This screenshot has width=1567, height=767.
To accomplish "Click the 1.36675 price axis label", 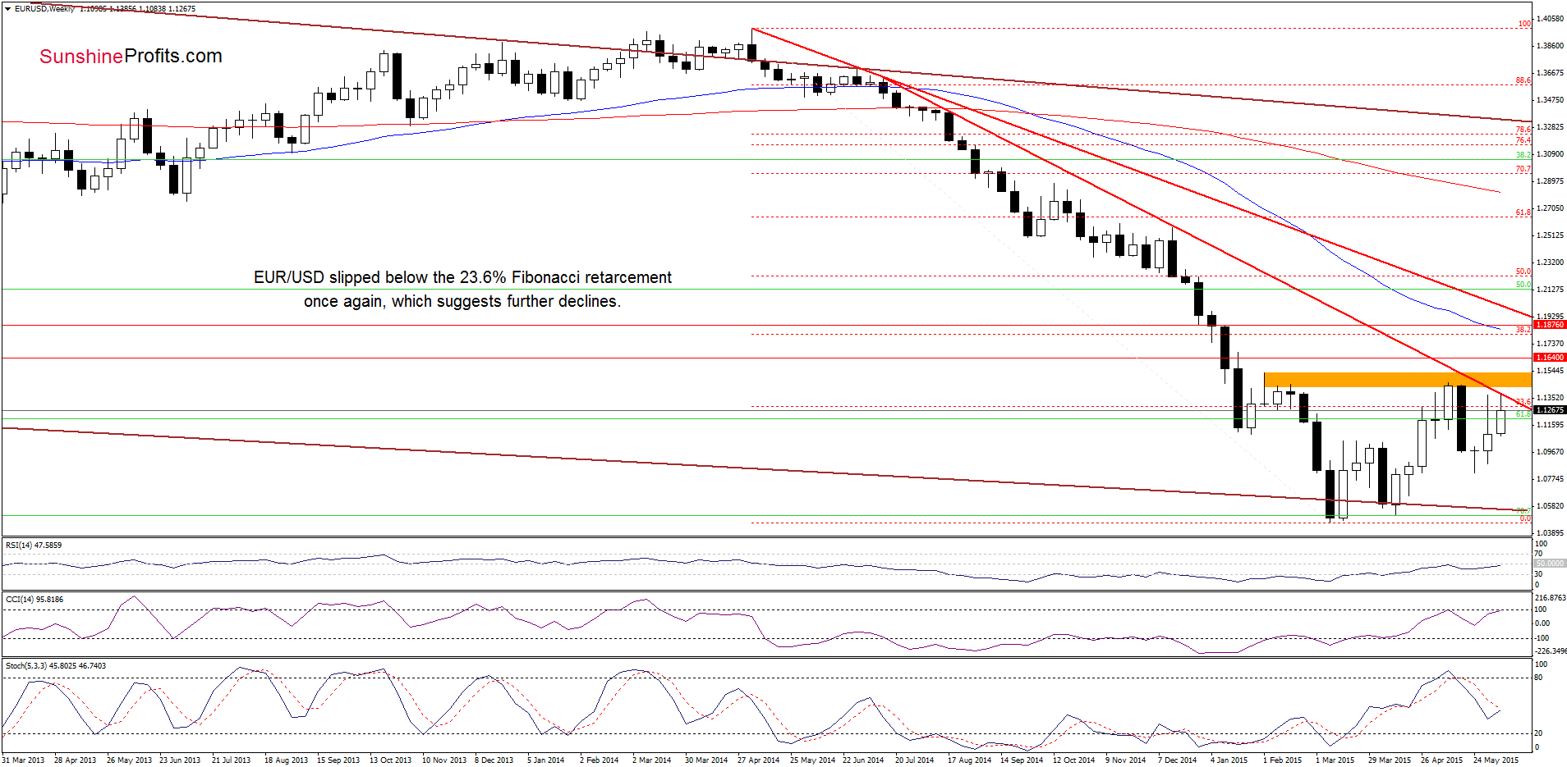I will point(1550,73).
